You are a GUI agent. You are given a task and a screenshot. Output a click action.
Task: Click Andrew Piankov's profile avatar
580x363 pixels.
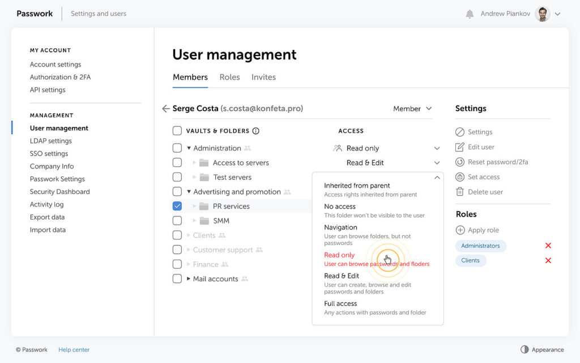[543, 14]
